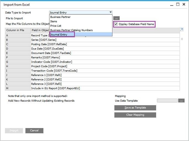Viewport: 189px width, 141px height.
Task: Click row A in Column in File
Action: tap(18, 36)
